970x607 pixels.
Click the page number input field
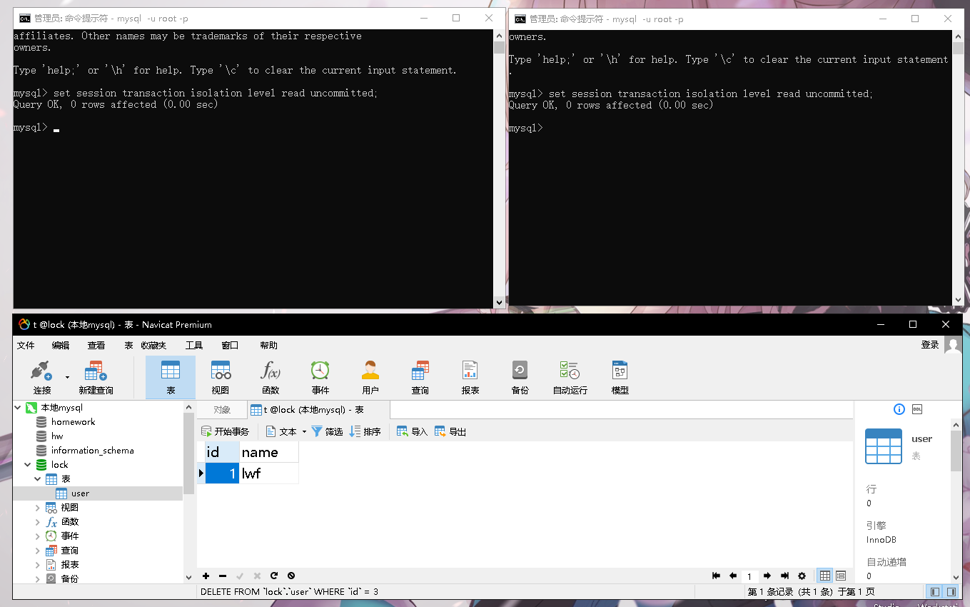(x=749, y=576)
